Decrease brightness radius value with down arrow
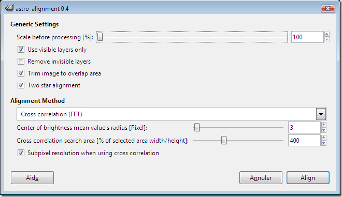The image size is (342, 197). 324,130
